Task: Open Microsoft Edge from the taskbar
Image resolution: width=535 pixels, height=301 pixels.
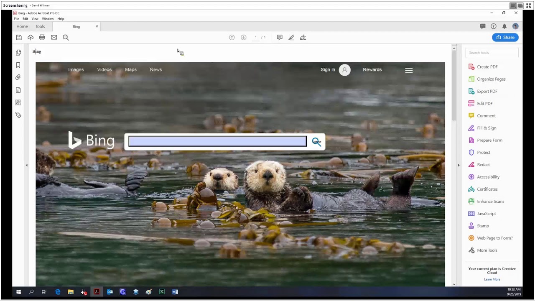Action: [x=58, y=292]
